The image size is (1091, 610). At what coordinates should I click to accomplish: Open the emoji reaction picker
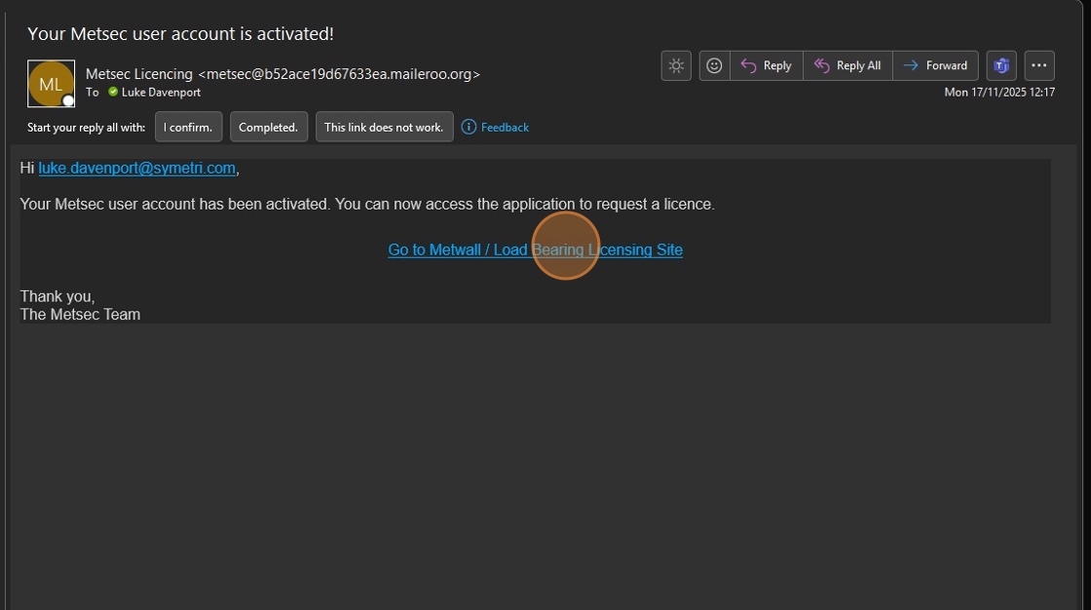click(x=714, y=65)
